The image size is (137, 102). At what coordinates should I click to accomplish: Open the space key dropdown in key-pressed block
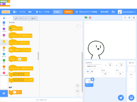14,36
